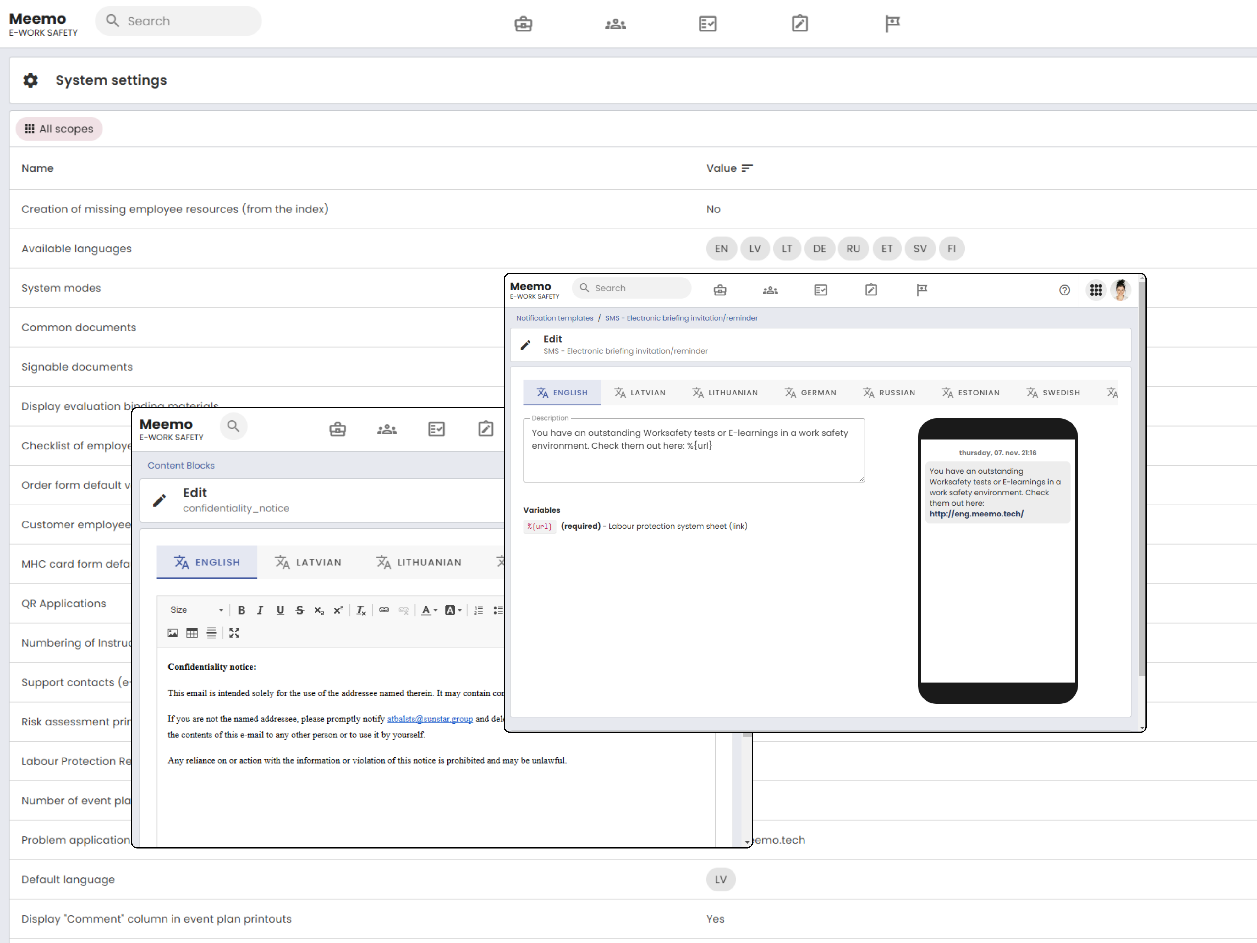Click the remove format icon
The height and width of the screenshot is (943, 1257).
coord(361,610)
